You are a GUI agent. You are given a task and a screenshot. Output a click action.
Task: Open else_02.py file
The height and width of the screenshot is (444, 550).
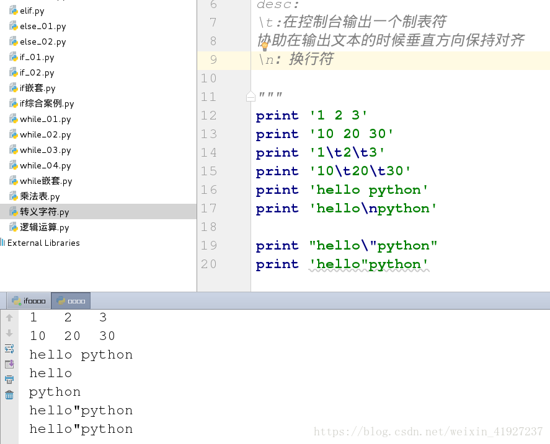[x=43, y=41]
